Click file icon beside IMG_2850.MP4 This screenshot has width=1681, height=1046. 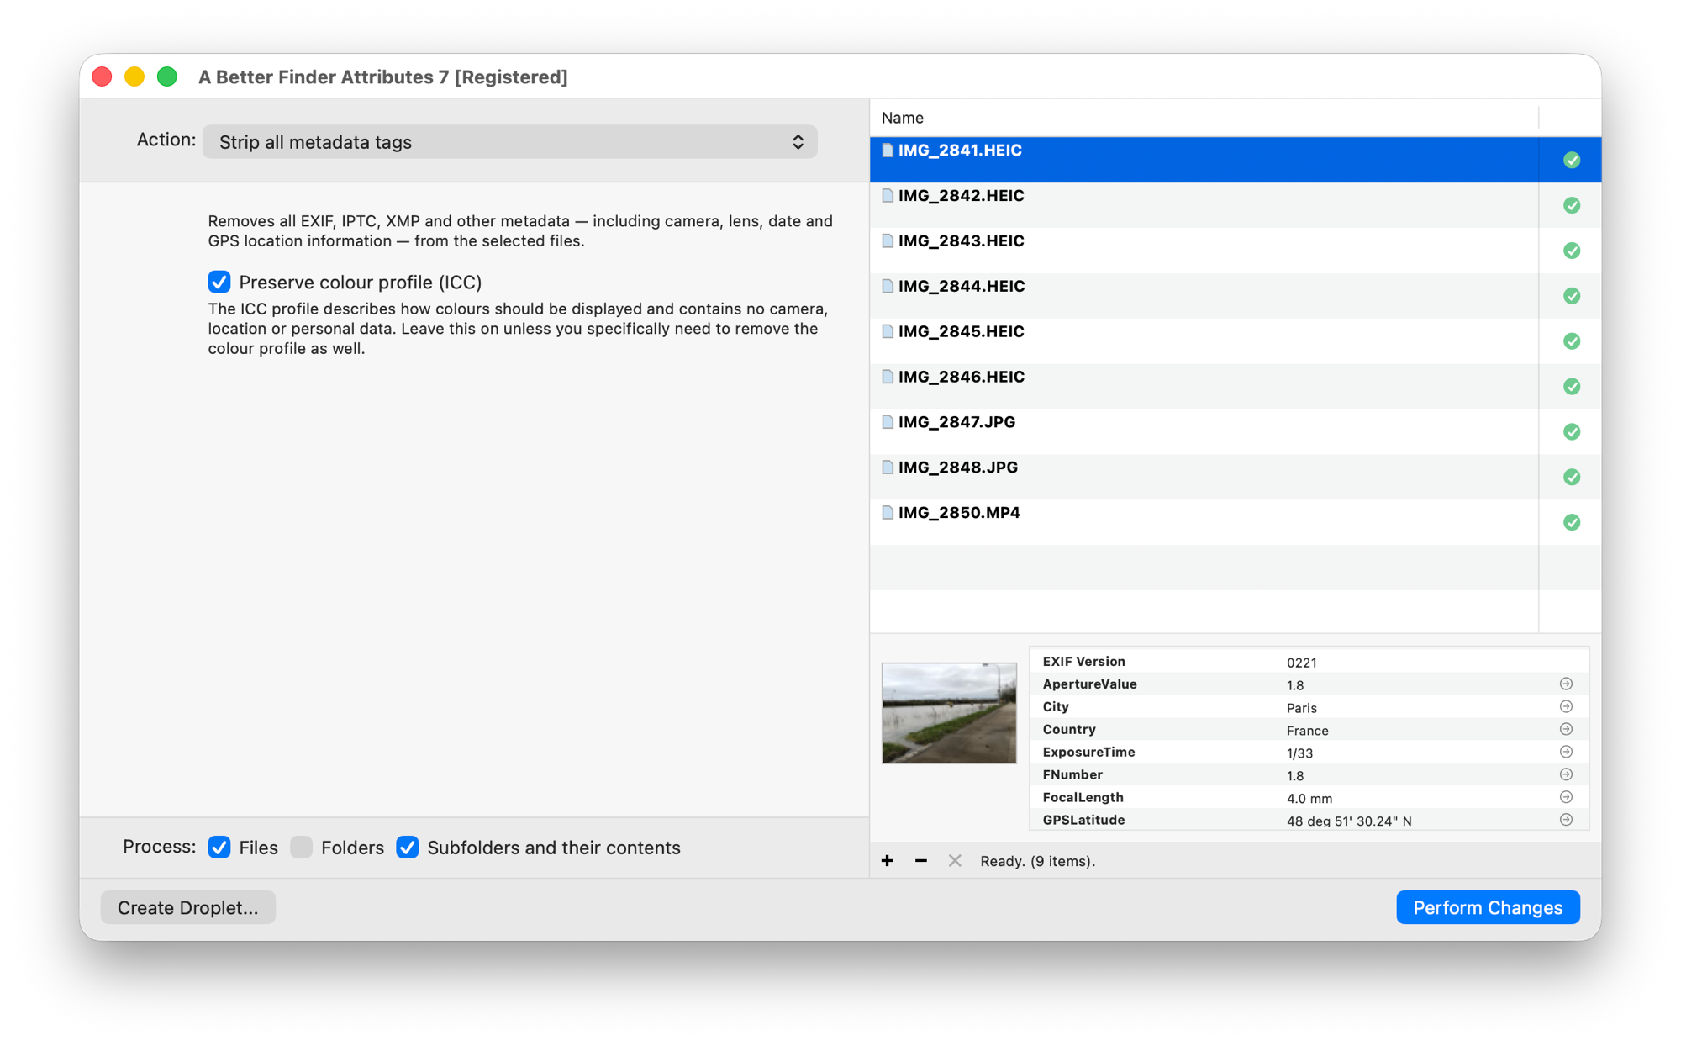coord(888,513)
